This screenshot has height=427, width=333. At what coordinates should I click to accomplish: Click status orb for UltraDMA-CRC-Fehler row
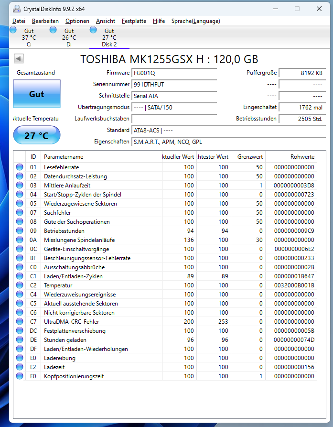click(x=20, y=321)
